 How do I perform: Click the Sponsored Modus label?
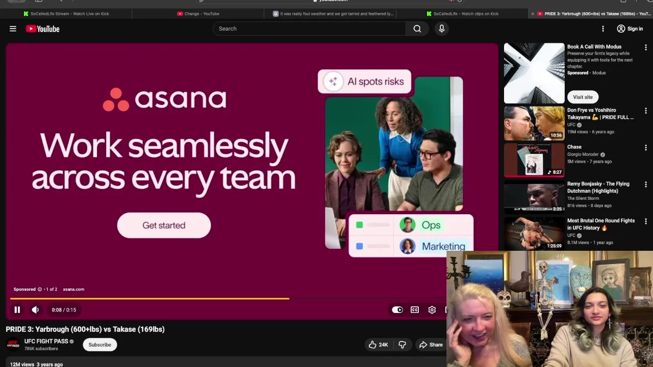587,73
